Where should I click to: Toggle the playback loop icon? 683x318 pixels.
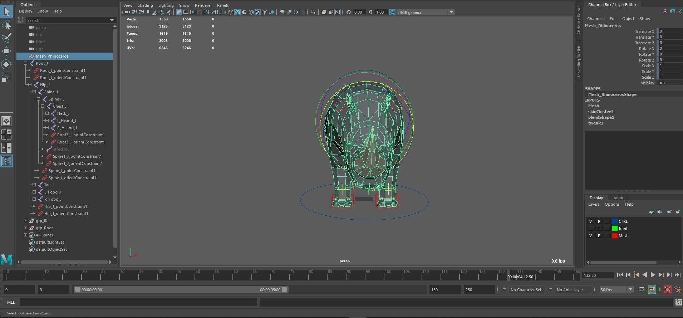click(x=642, y=289)
